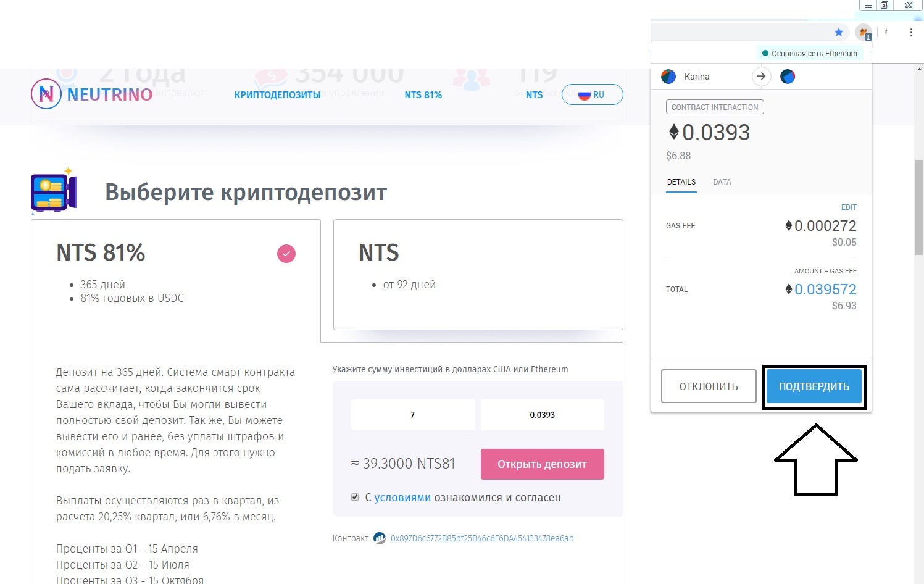
Task: Select the NTS deposit card
Action: click(478, 275)
